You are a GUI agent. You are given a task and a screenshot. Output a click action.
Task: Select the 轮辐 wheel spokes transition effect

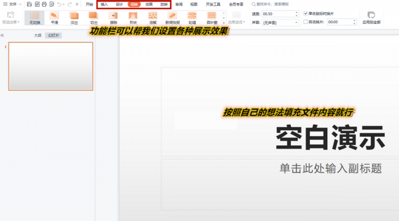pos(192,18)
